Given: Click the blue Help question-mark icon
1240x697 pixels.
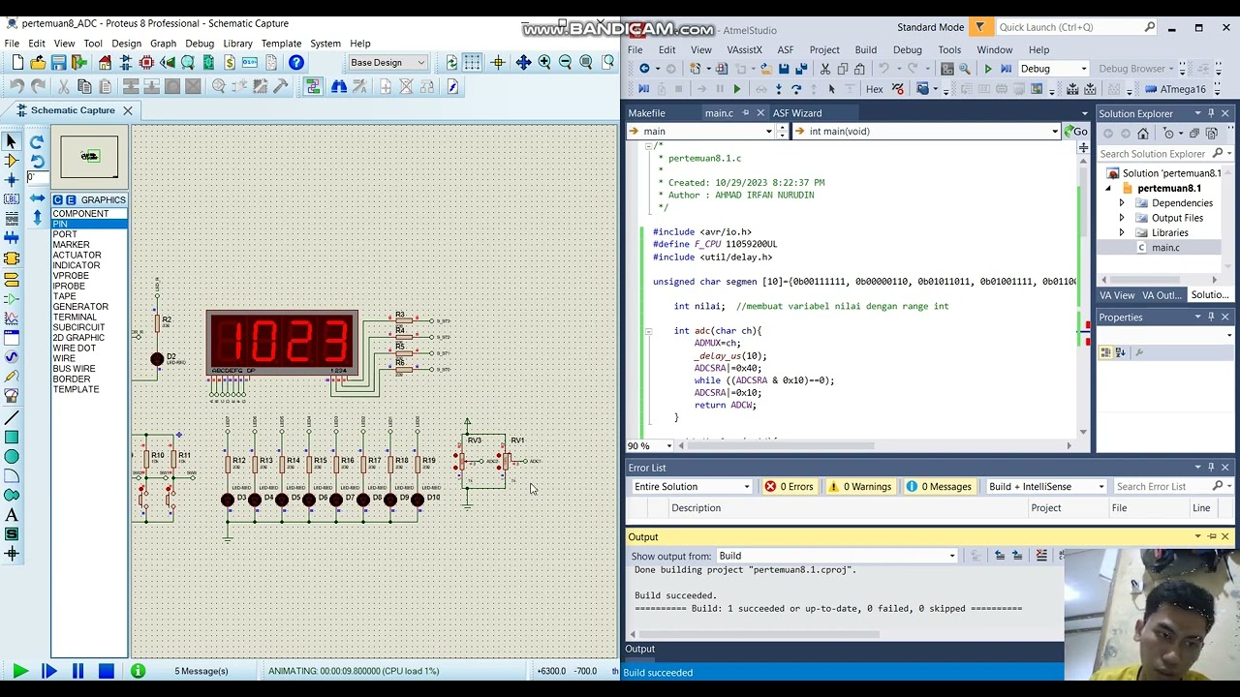Looking at the screenshot, I should click(x=296, y=63).
